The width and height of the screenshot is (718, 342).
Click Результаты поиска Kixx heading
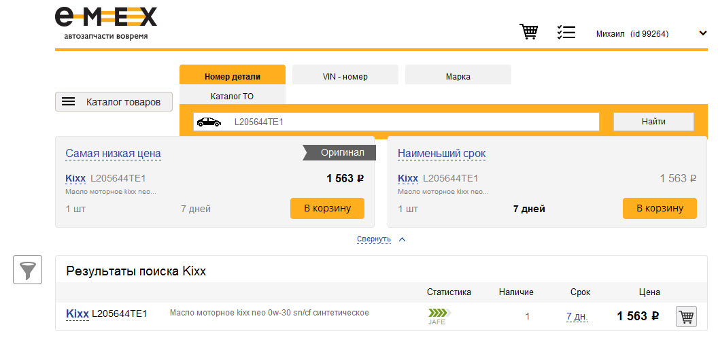click(136, 271)
